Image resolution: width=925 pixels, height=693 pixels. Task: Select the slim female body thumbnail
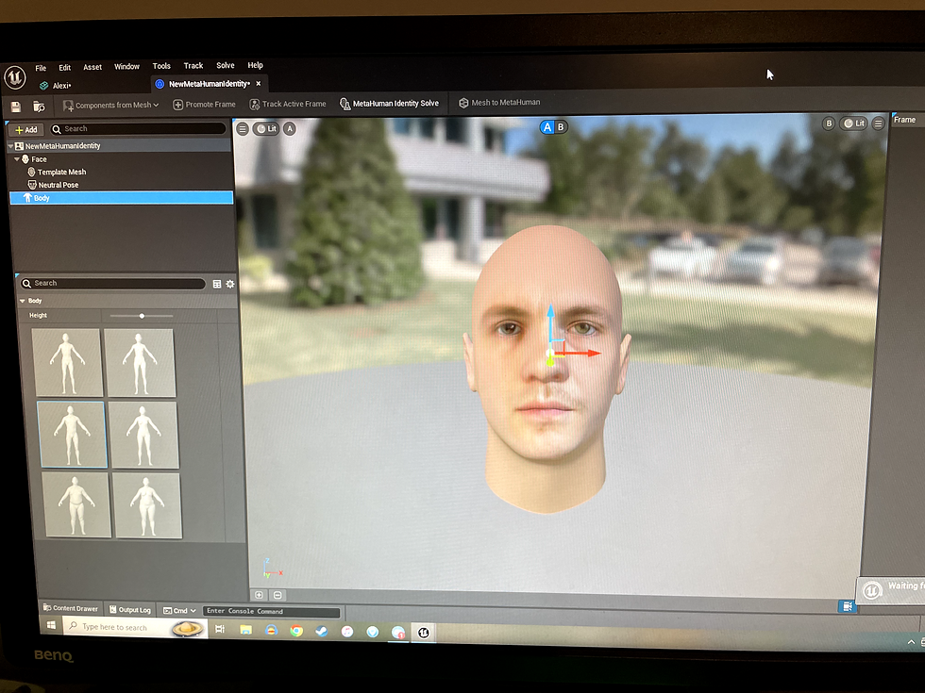pos(140,363)
